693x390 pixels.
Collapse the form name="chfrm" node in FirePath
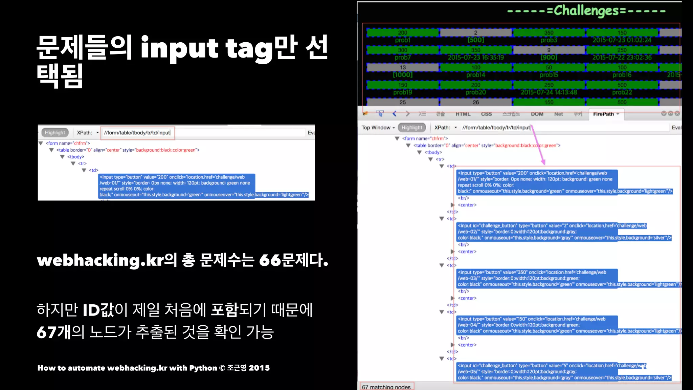tap(397, 138)
